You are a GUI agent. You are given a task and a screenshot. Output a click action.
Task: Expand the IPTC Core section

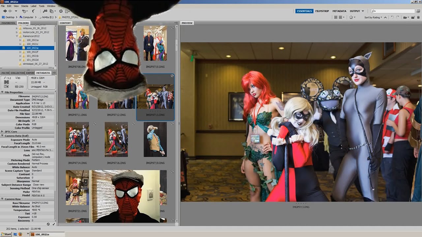click(2, 132)
